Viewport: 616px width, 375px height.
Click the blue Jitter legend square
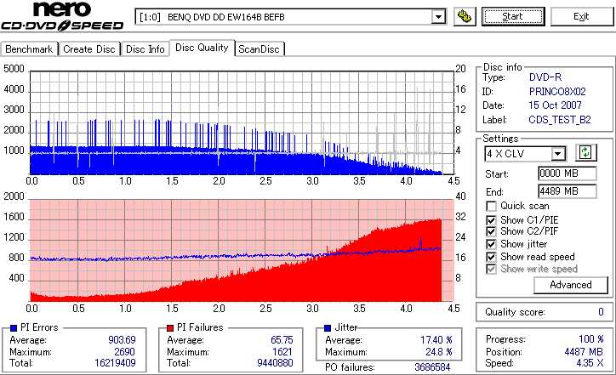click(328, 328)
